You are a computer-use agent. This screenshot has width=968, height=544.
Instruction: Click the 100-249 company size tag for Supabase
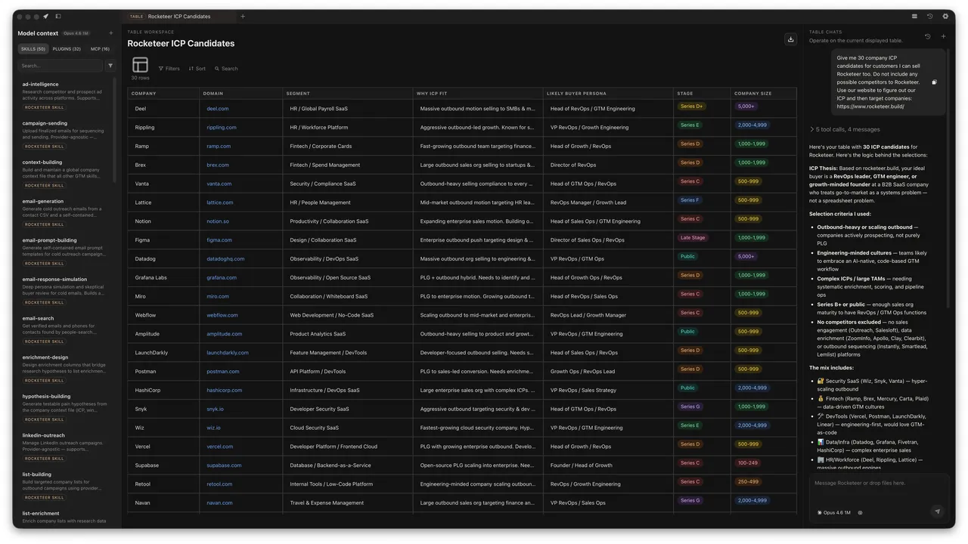click(x=748, y=463)
